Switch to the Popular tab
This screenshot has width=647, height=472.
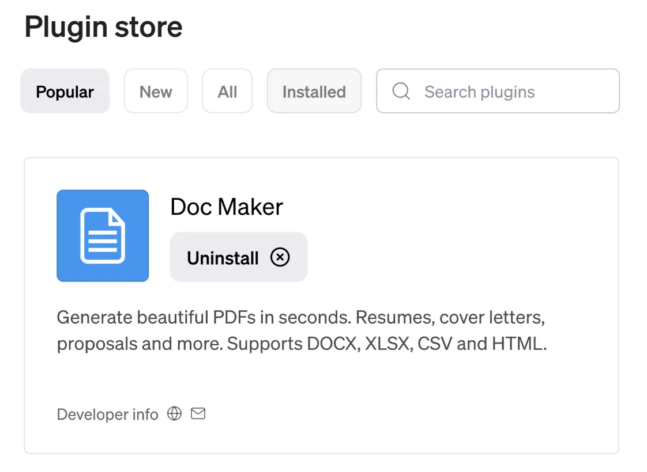65,92
